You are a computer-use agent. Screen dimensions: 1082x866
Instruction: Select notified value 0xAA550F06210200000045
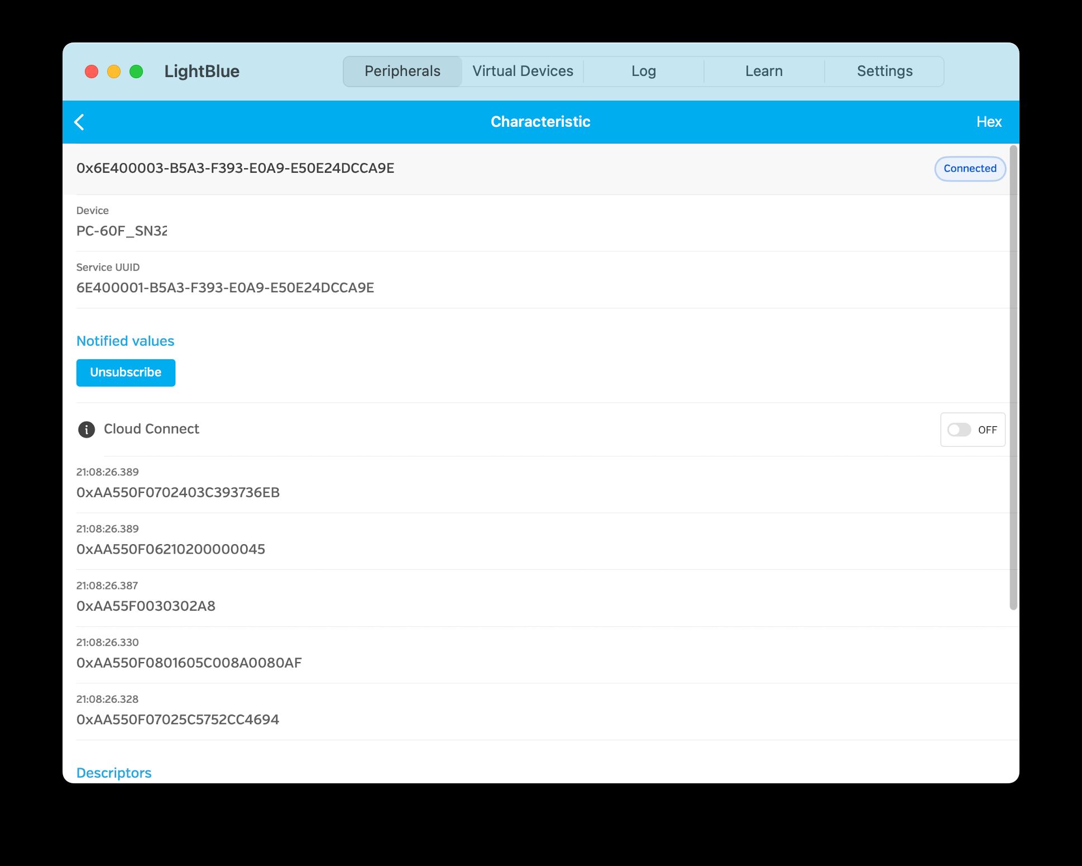(x=171, y=549)
